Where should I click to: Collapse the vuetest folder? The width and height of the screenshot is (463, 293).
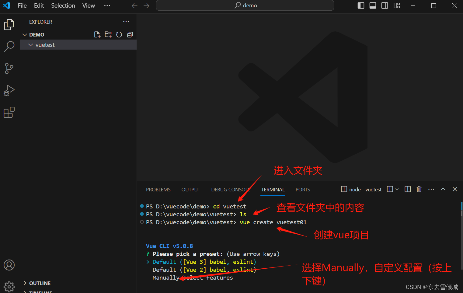coord(30,45)
